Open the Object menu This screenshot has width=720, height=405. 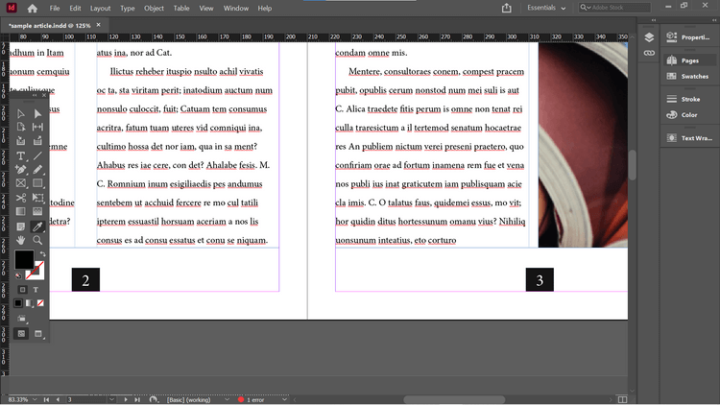[154, 9]
